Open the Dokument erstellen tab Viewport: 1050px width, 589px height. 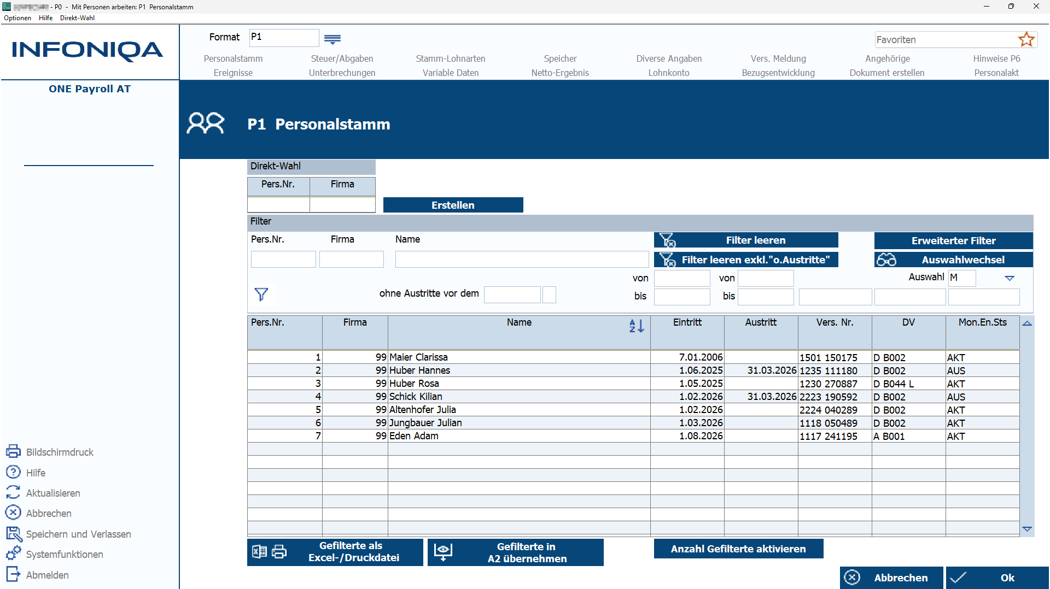[x=887, y=73]
